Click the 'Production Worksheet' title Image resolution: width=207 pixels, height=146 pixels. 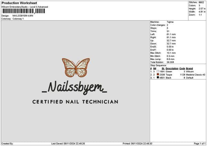point(19,3)
